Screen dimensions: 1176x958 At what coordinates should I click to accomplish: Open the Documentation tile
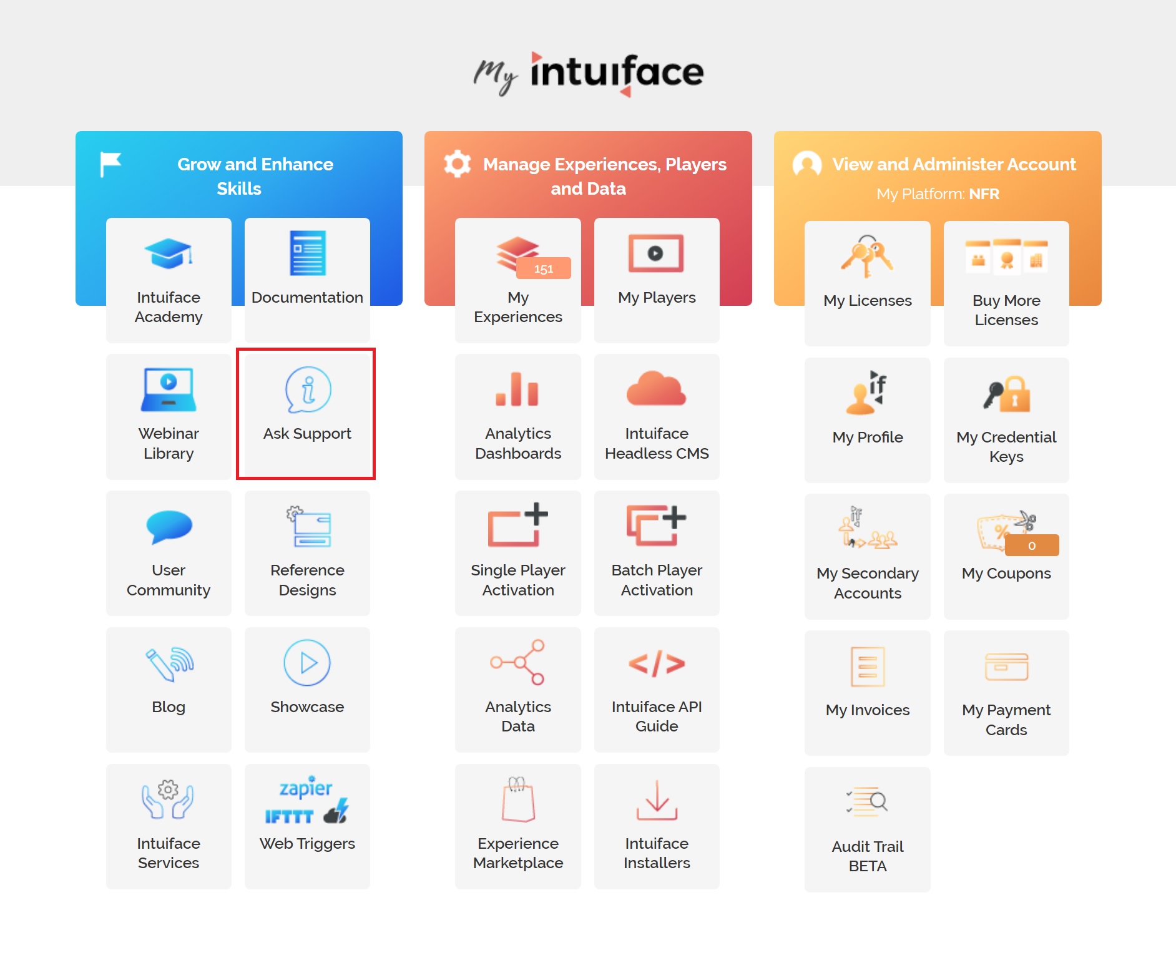pos(307,280)
